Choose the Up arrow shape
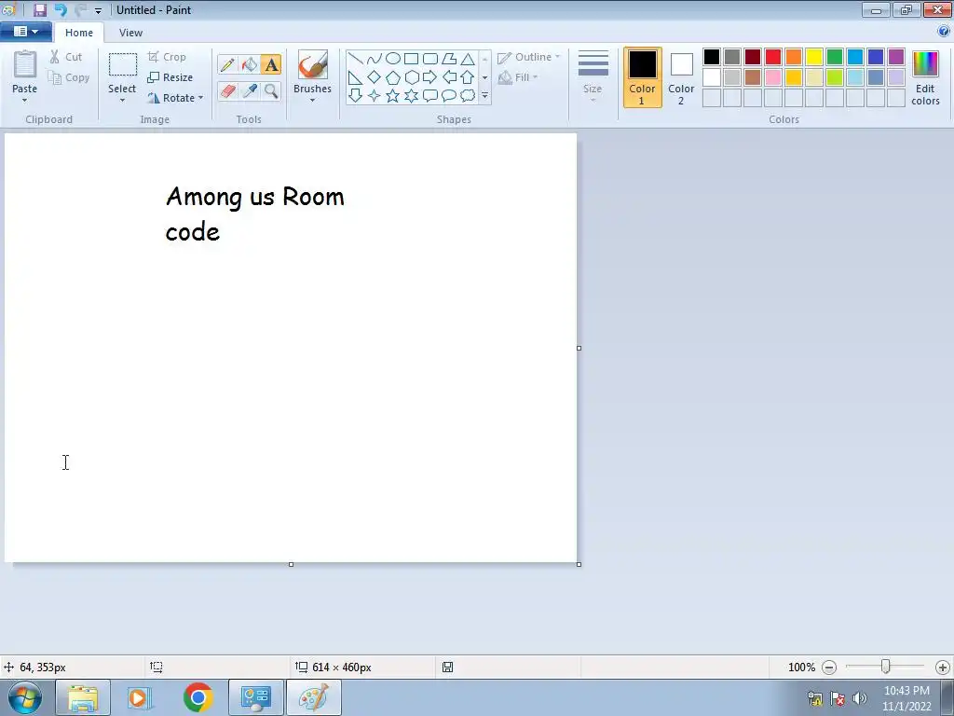Viewport: 954px width, 716px height. [x=468, y=77]
